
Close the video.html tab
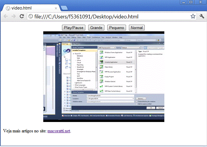(x=56, y=8)
